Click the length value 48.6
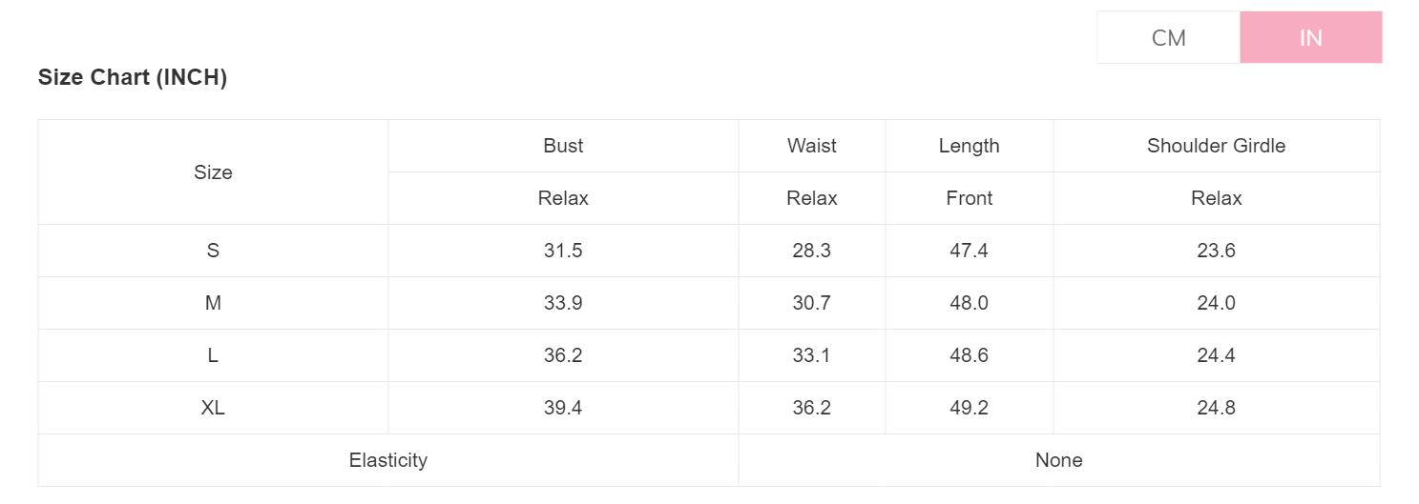This screenshot has height=504, width=1419. coord(969,355)
